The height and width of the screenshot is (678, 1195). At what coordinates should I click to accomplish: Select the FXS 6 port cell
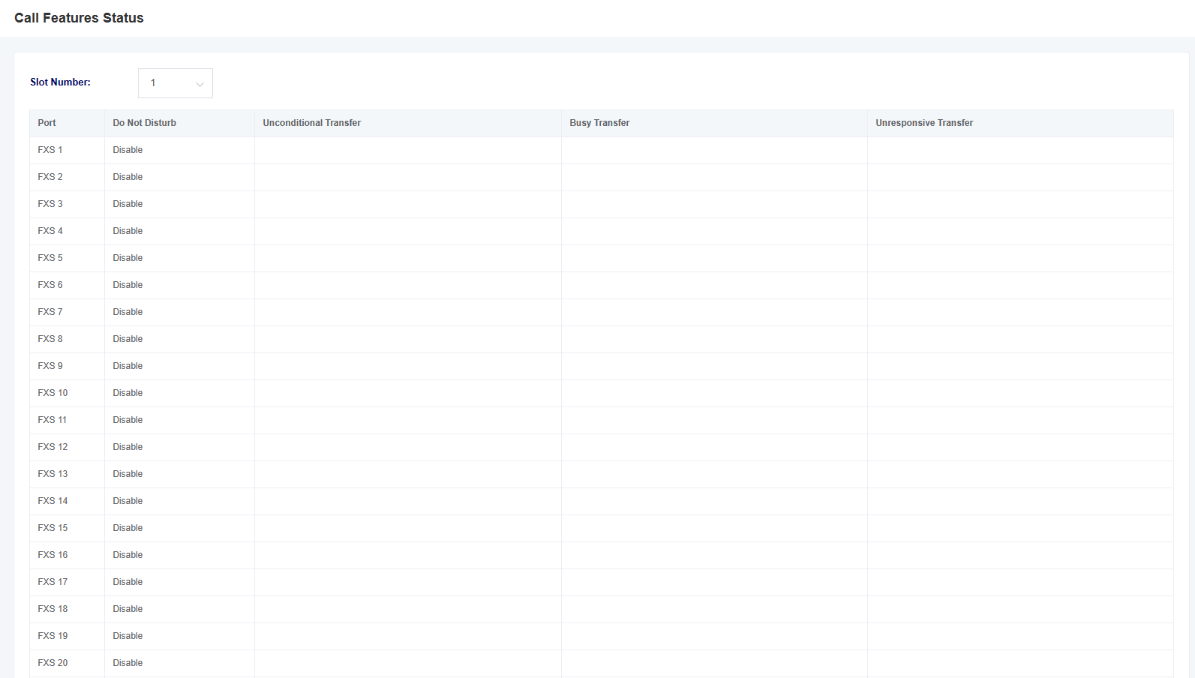pyautogui.click(x=67, y=285)
